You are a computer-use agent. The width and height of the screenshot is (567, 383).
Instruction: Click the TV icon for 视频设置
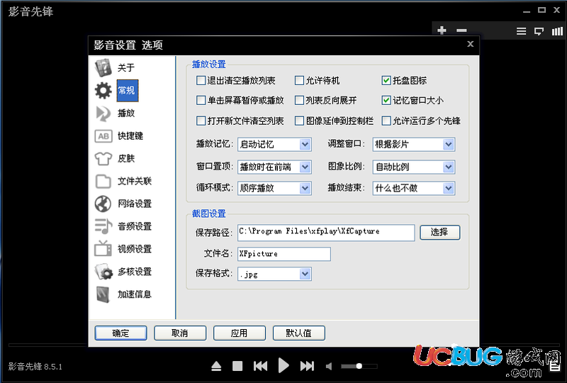(x=103, y=249)
